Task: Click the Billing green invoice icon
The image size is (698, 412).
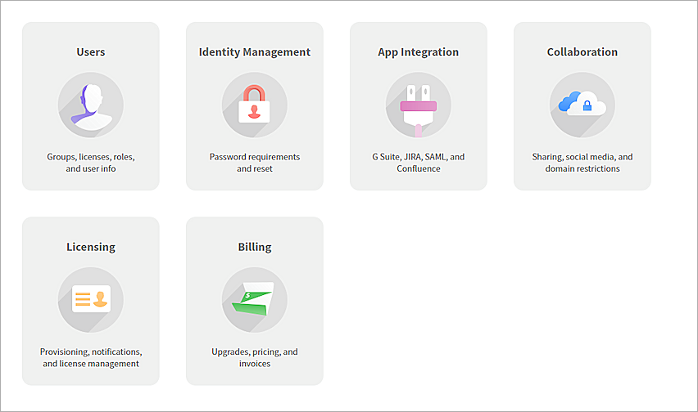Action: (255, 300)
